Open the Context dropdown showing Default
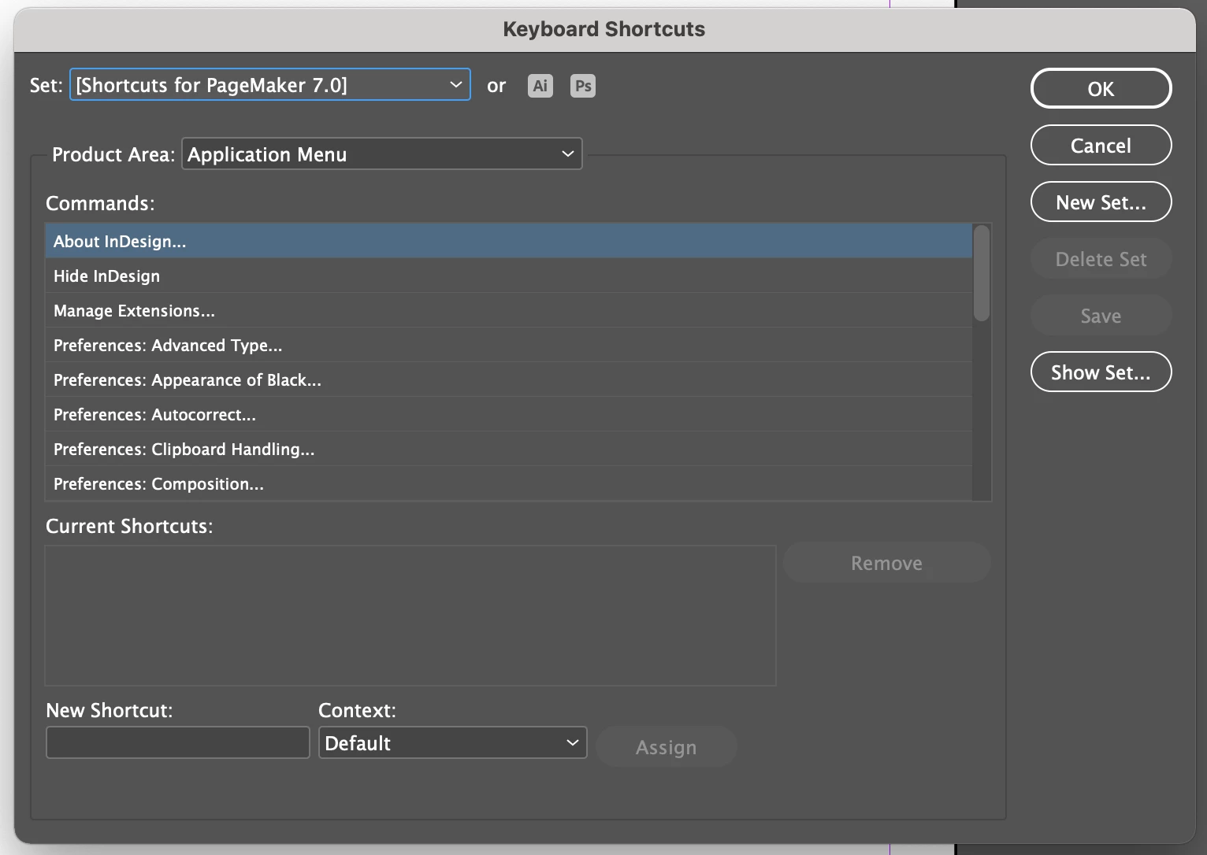Viewport: 1207px width, 855px height. coord(453,742)
